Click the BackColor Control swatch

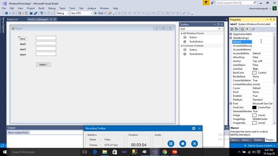(255, 73)
